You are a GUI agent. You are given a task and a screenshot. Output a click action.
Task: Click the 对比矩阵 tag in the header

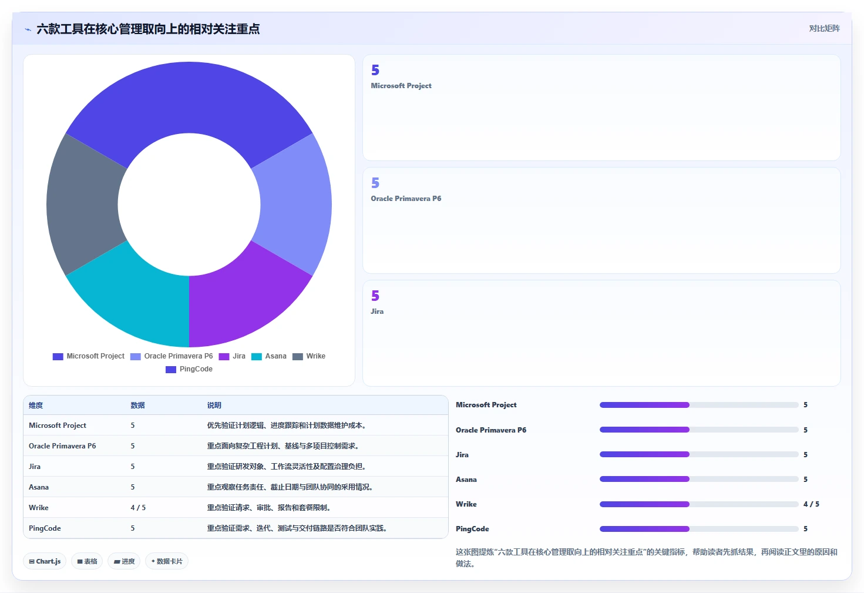[x=824, y=28]
